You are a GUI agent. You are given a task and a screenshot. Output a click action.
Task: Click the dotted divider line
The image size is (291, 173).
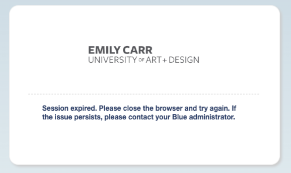click(144, 94)
